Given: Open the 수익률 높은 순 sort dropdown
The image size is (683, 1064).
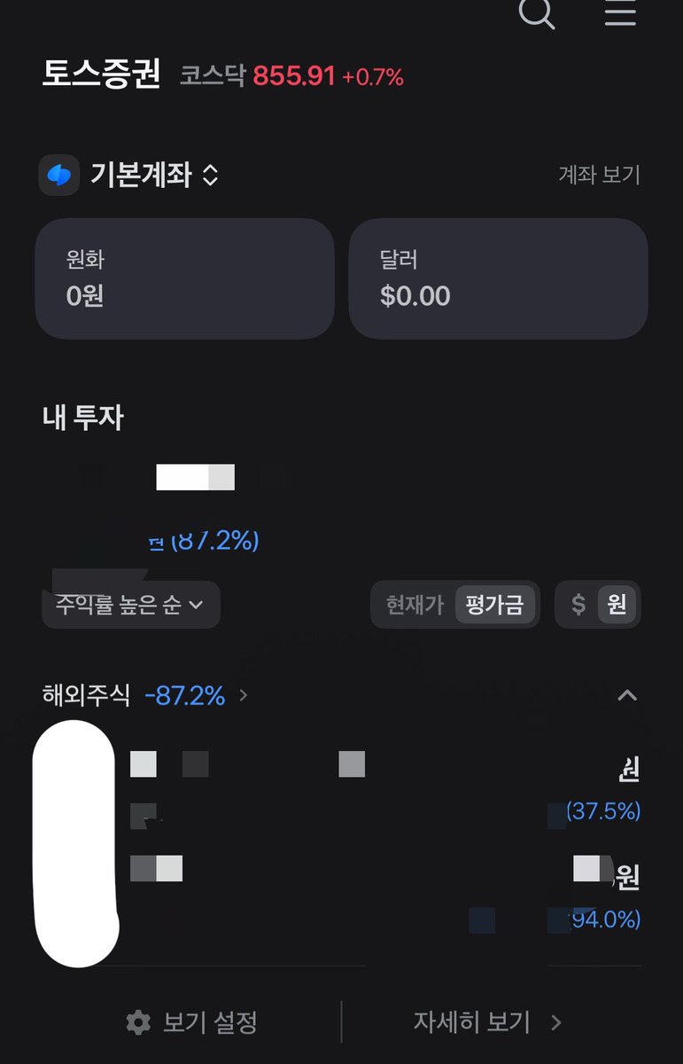Looking at the screenshot, I should (131, 606).
